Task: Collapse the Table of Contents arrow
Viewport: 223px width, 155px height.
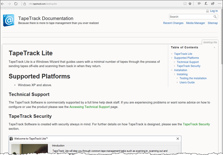Action: click(x=214, y=47)
